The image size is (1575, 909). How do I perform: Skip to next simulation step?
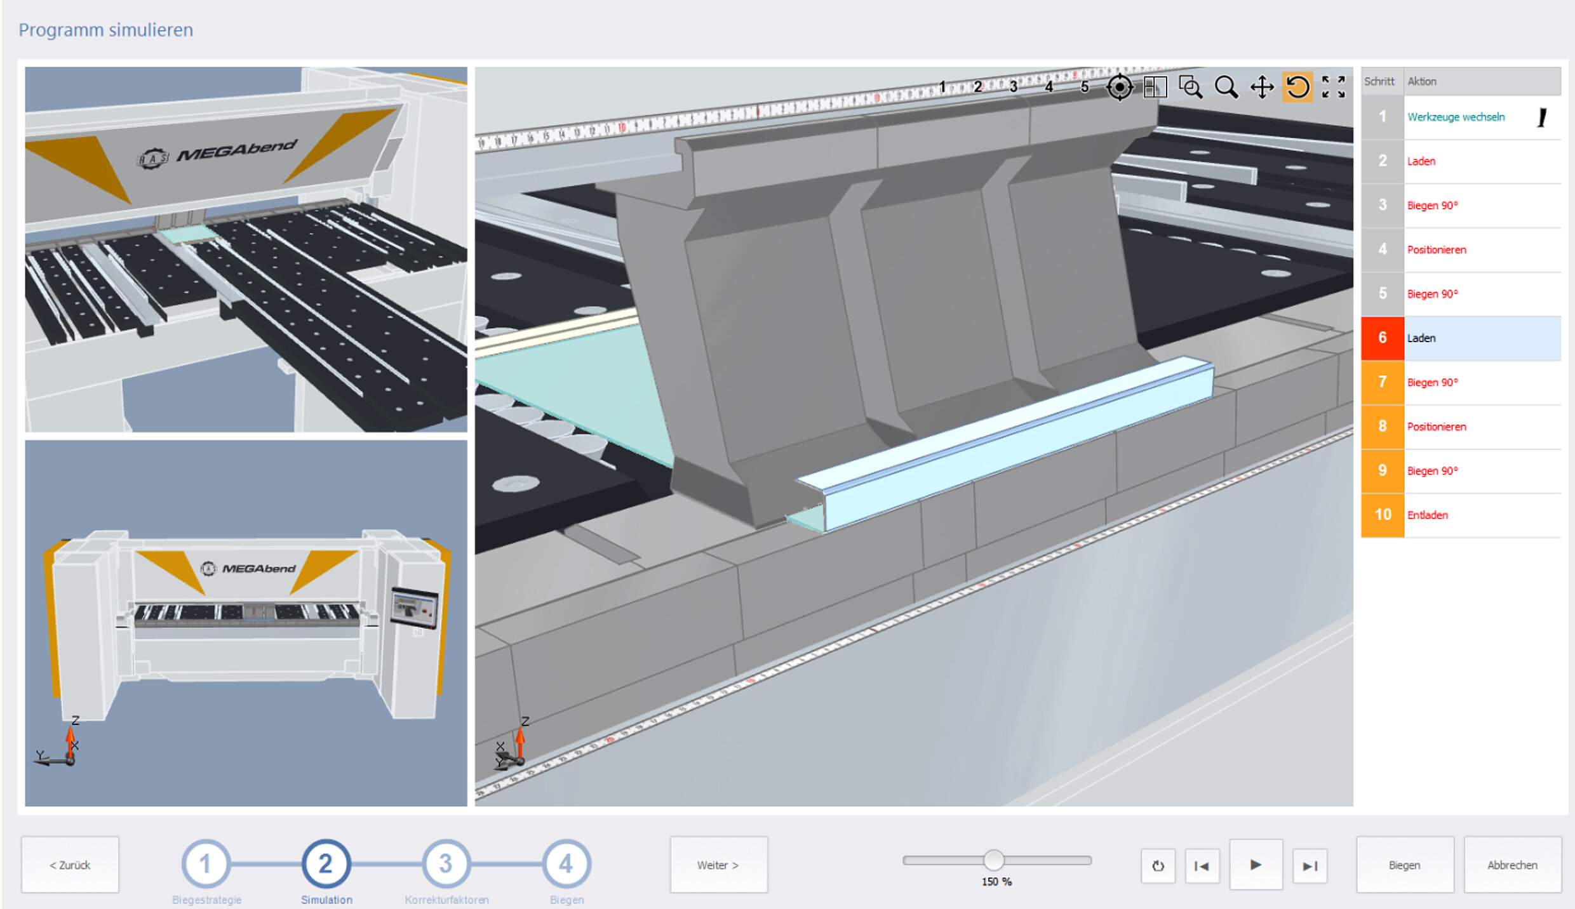[x=1310, y=866]
